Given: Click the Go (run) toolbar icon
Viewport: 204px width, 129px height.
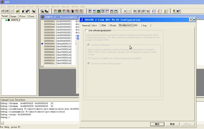Looking at the screenshot, I should click(x=125, y=11).
